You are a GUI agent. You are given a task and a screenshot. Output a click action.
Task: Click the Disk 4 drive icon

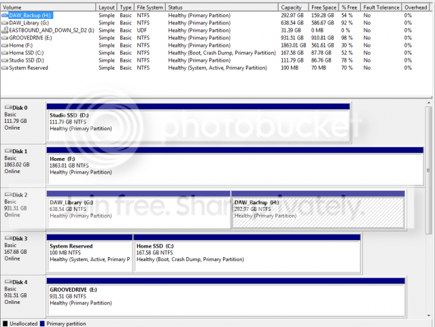pos(8,282)
